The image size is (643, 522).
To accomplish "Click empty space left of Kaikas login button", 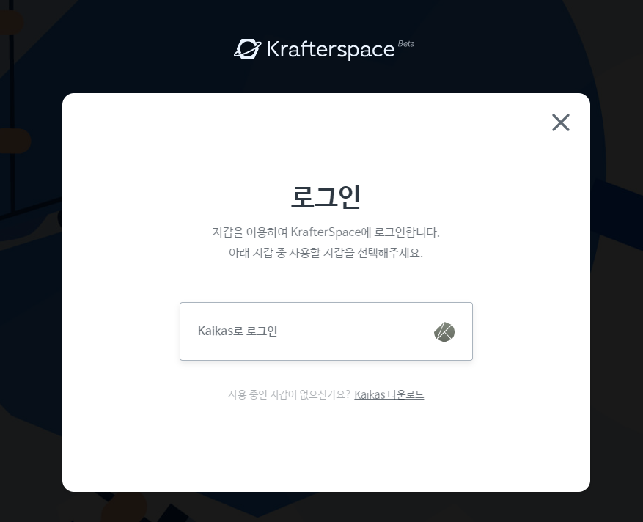I will point(121,331).
